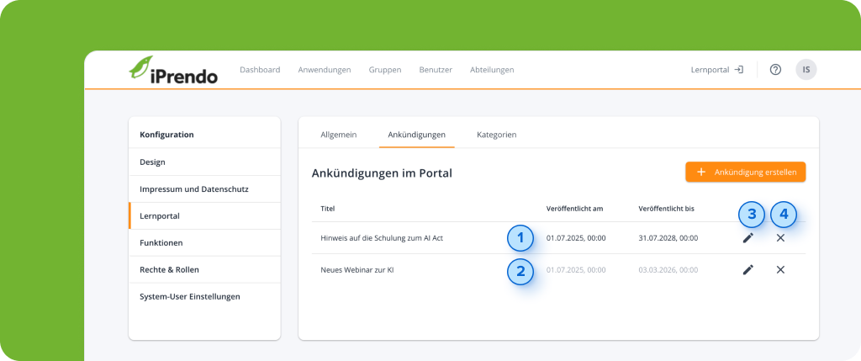Edit the AI Act announcement with pencil icon

[x=747, y=238]
